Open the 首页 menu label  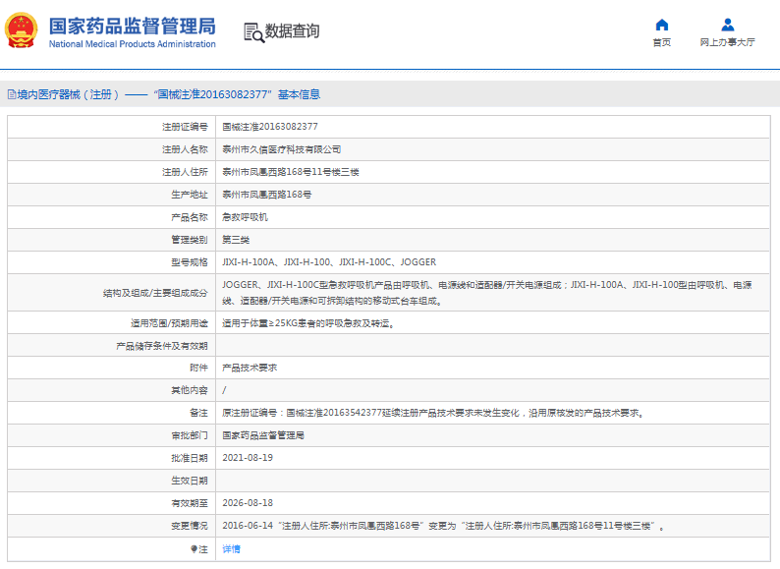point(662,43)
